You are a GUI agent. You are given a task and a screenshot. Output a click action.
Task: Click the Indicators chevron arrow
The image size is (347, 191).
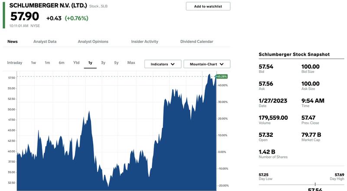click(173, 64)
